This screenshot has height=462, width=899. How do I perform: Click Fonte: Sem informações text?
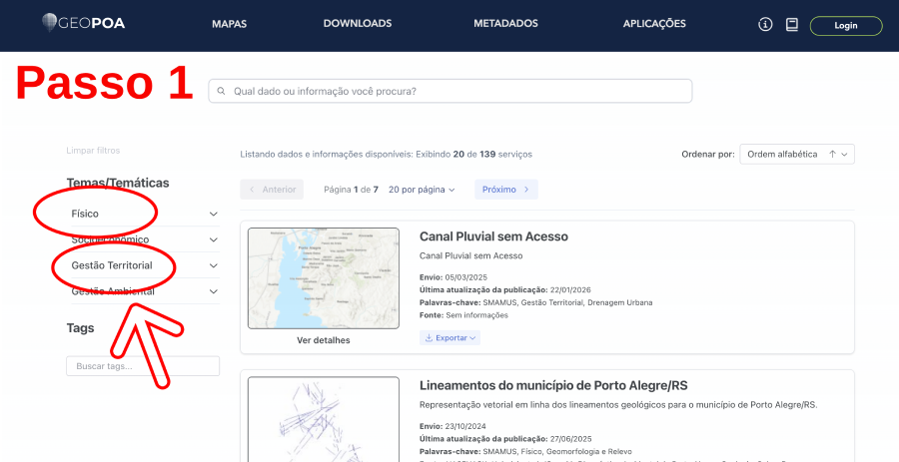point(463,315)
